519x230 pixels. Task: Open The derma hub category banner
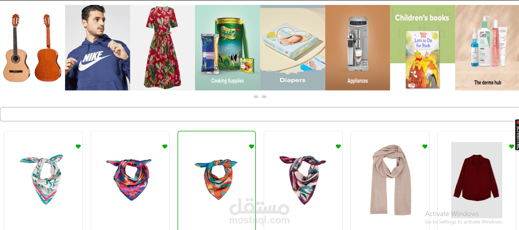click(487, 48)
